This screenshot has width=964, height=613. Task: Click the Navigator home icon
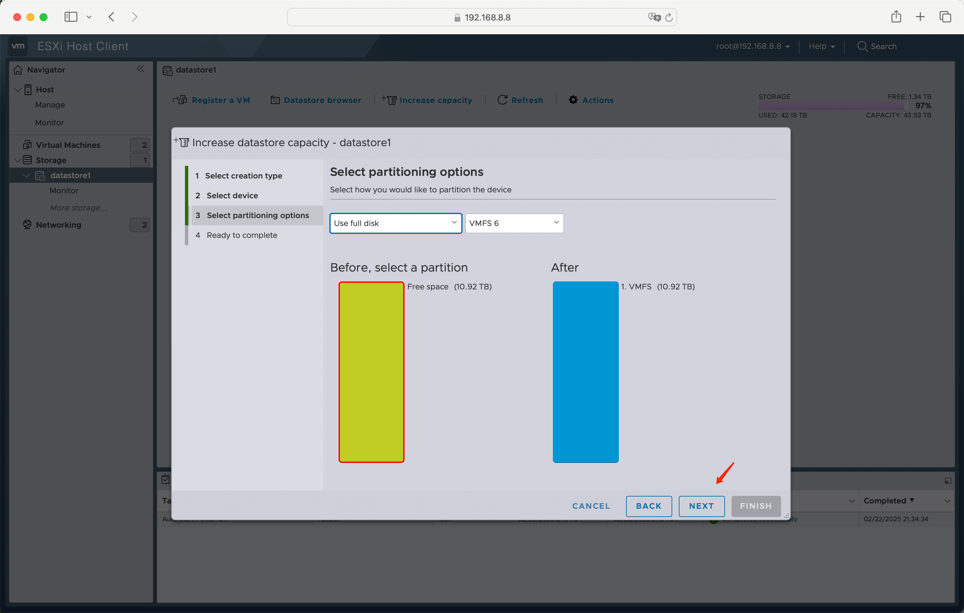tap(18, 70)
